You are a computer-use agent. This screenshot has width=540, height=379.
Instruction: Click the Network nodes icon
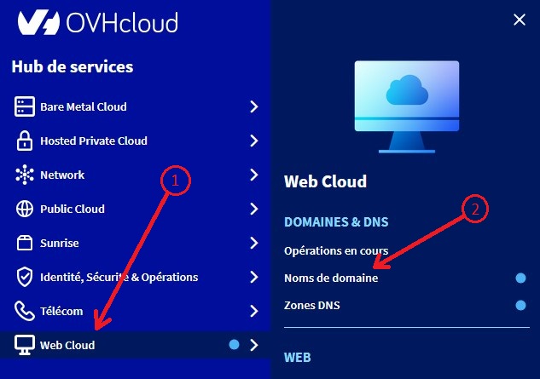point(25,175)
